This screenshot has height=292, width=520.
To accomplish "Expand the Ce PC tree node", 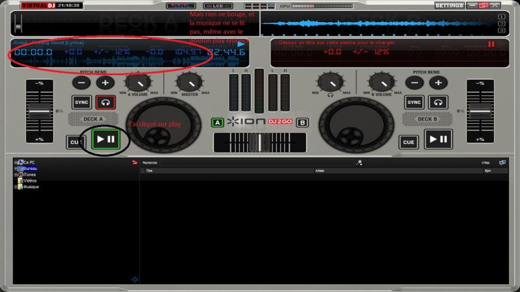I will pyautogui.click(x=15, y=162).
